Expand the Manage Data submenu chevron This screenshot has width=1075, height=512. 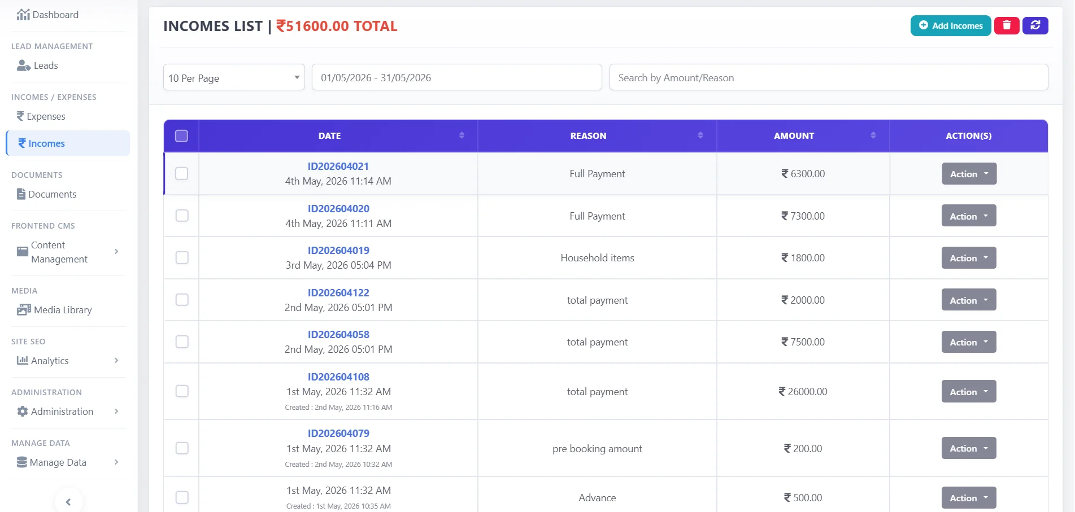pyautogui.click(x=116, y=462)
